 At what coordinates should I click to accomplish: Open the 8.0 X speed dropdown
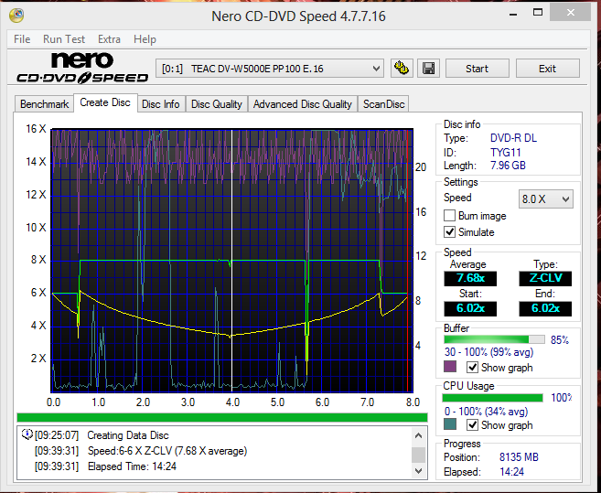tap(545, 199)
